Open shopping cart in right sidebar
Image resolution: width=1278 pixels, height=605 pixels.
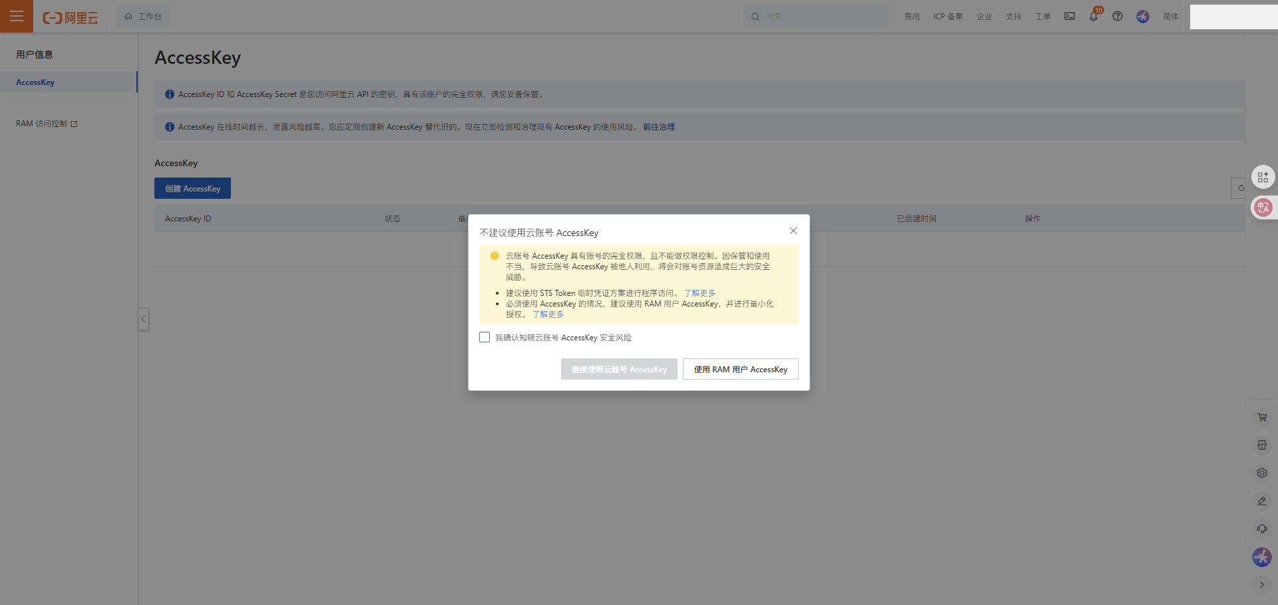[x=1261, y=418]
